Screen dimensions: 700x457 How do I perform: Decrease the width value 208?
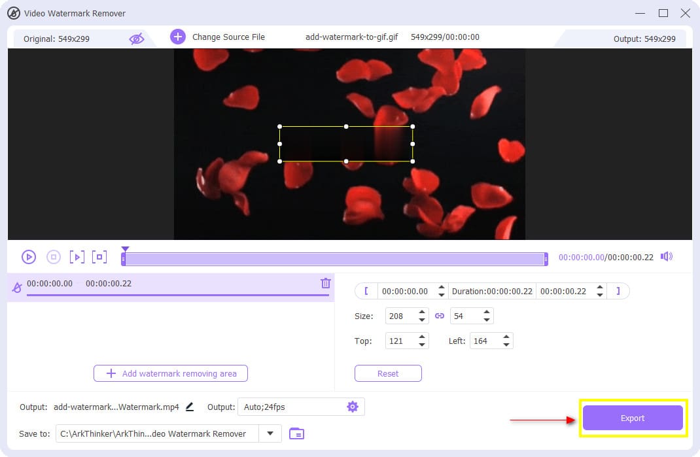tap(422, 320)
